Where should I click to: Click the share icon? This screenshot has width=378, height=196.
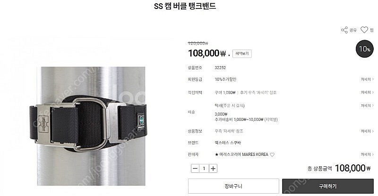tap(344, 30)
